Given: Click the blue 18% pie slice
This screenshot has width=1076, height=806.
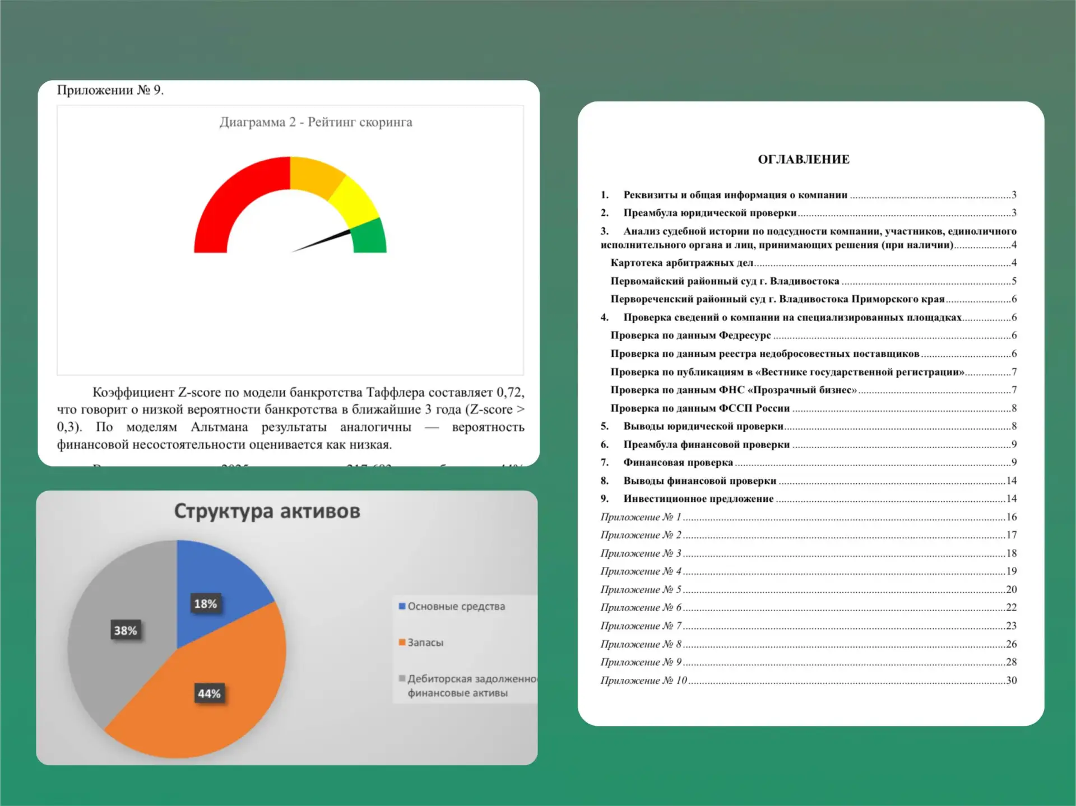Looking at the screenshot, I should pos(219,583).
